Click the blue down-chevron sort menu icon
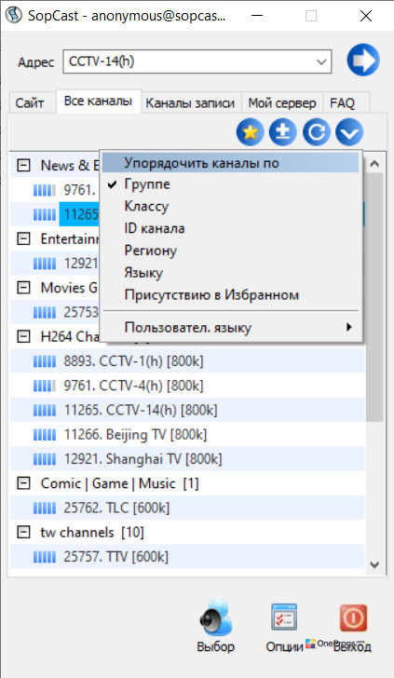The width and height of the screenshot is (394, 678). (x=349, y=132)
